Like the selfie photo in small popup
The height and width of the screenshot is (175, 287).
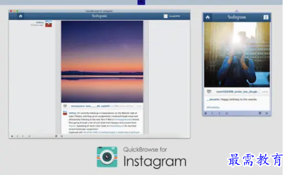pyautogui.click(x=209, y=91)
